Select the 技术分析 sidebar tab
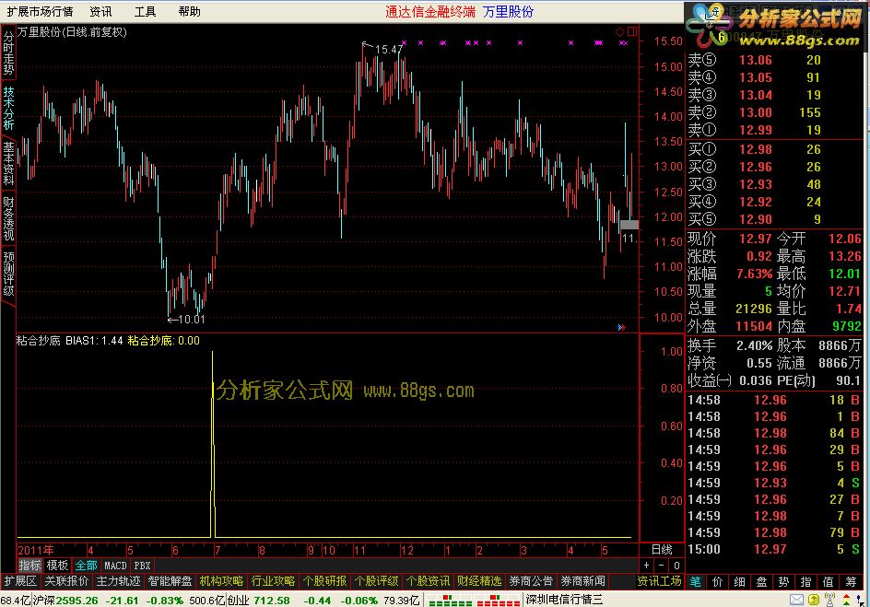This screenshot has height=607, width=870. pyautogui.click(x=8, y=108)
